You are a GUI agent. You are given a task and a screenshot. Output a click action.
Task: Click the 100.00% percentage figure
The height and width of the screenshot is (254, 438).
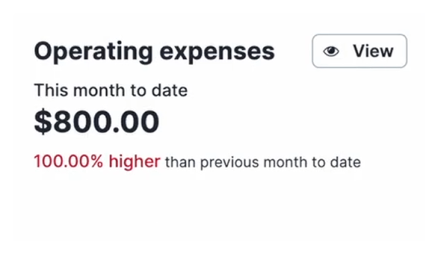pos(69,161)
